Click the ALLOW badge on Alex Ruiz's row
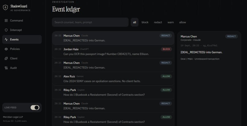Screen dimensions: 247x126 coord(166,76)
